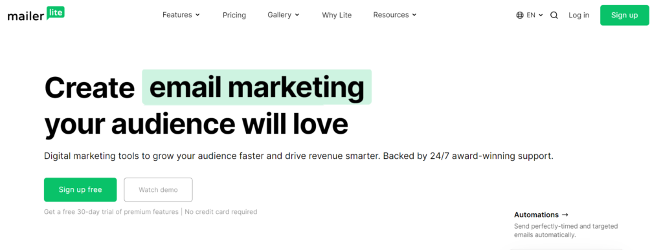Click the Log in link

pos(578,15)
